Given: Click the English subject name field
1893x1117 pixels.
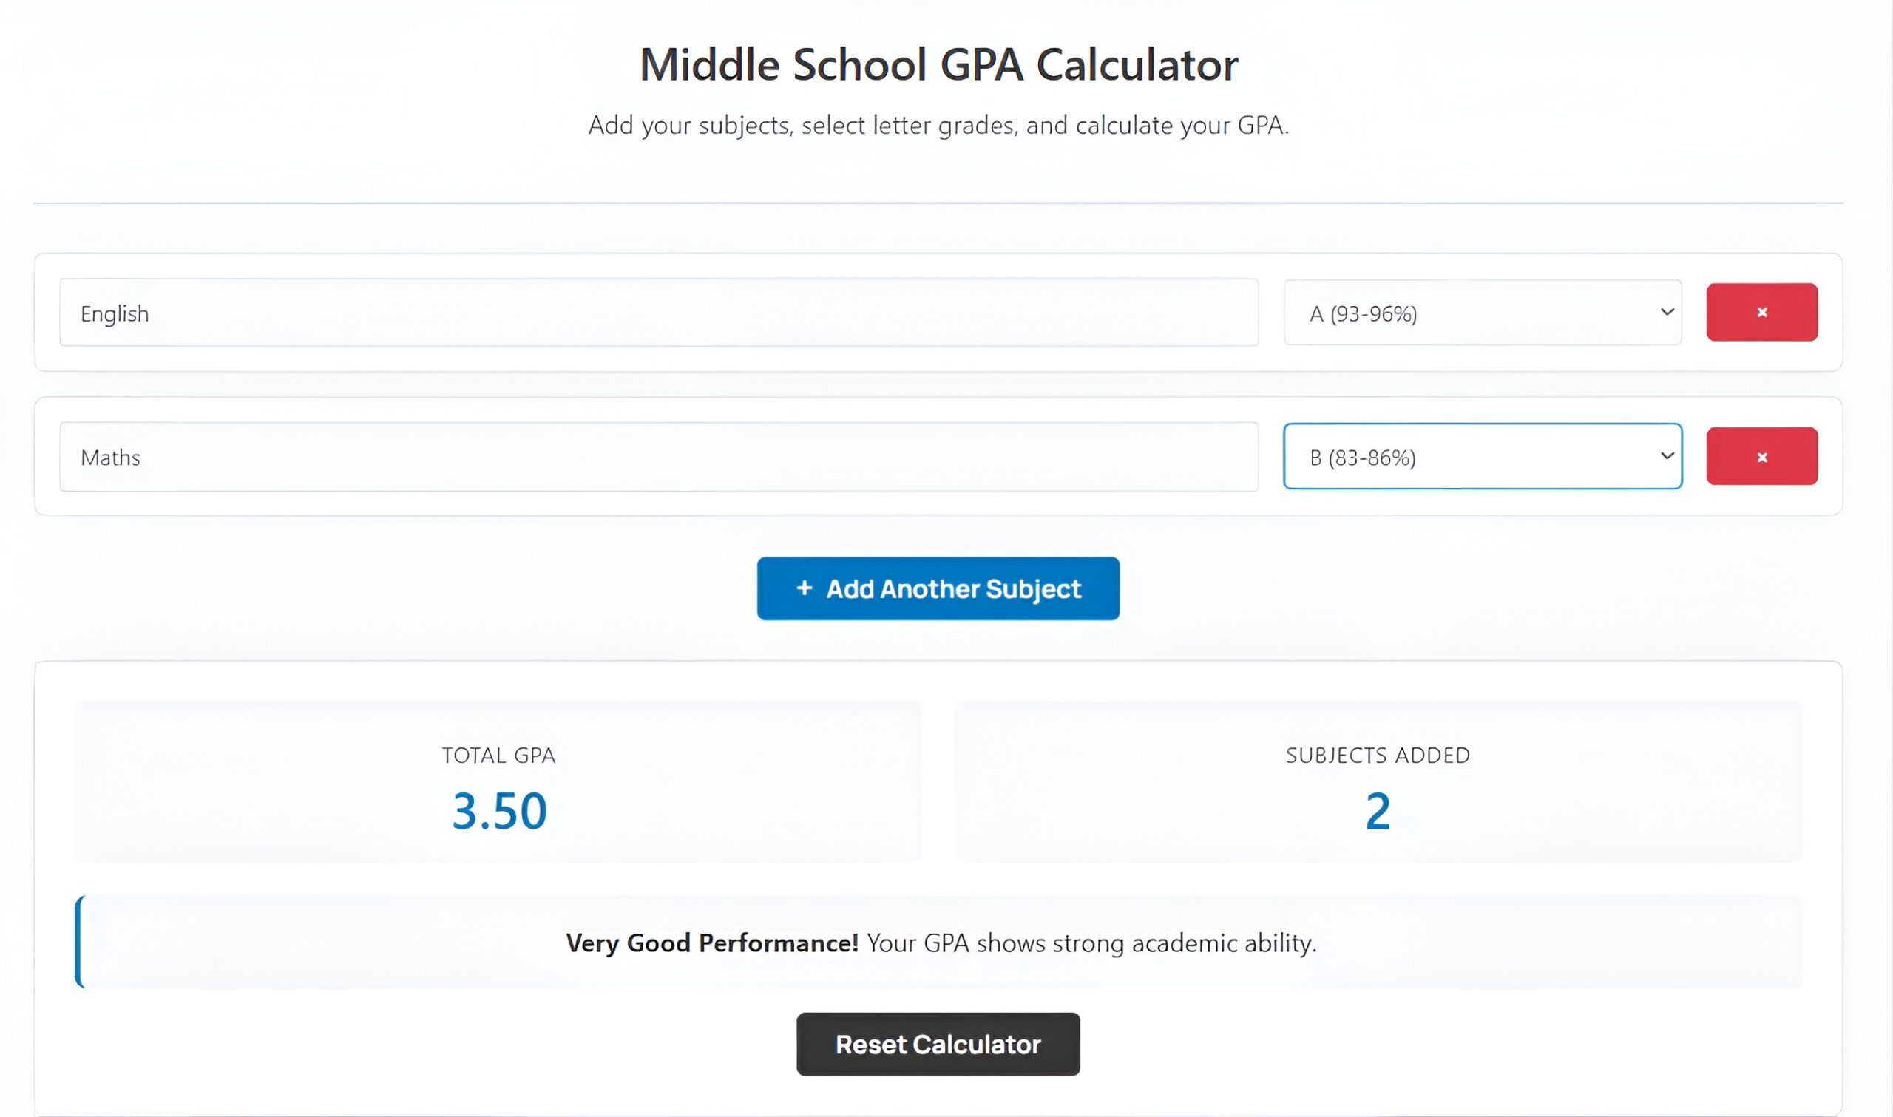Looking at the screenshot, I should point(659,313).
